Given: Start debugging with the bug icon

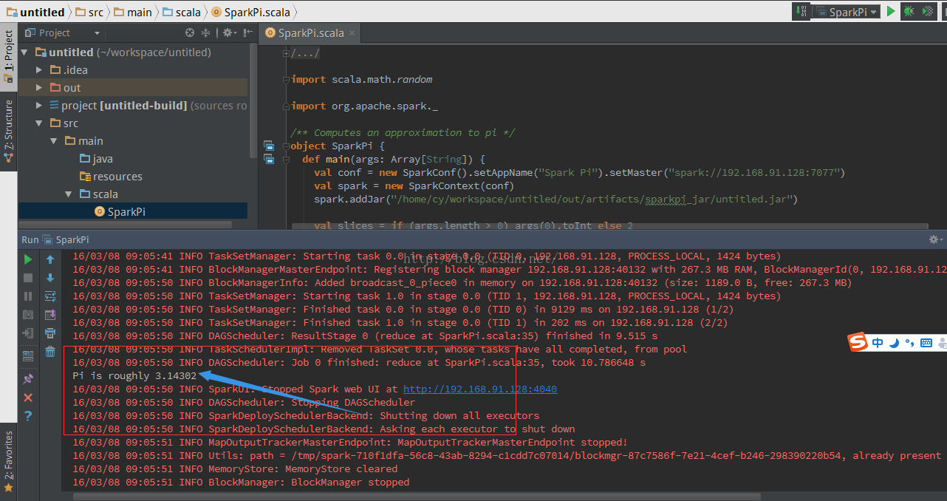Looking at the screenshot, I should tap(909, 11).
